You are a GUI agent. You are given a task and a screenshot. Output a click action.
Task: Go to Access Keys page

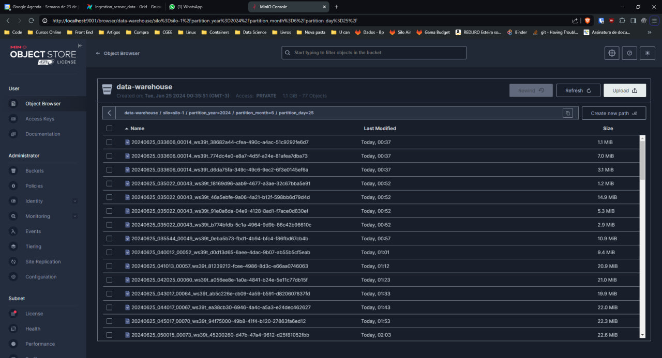(x=39, y=119)
